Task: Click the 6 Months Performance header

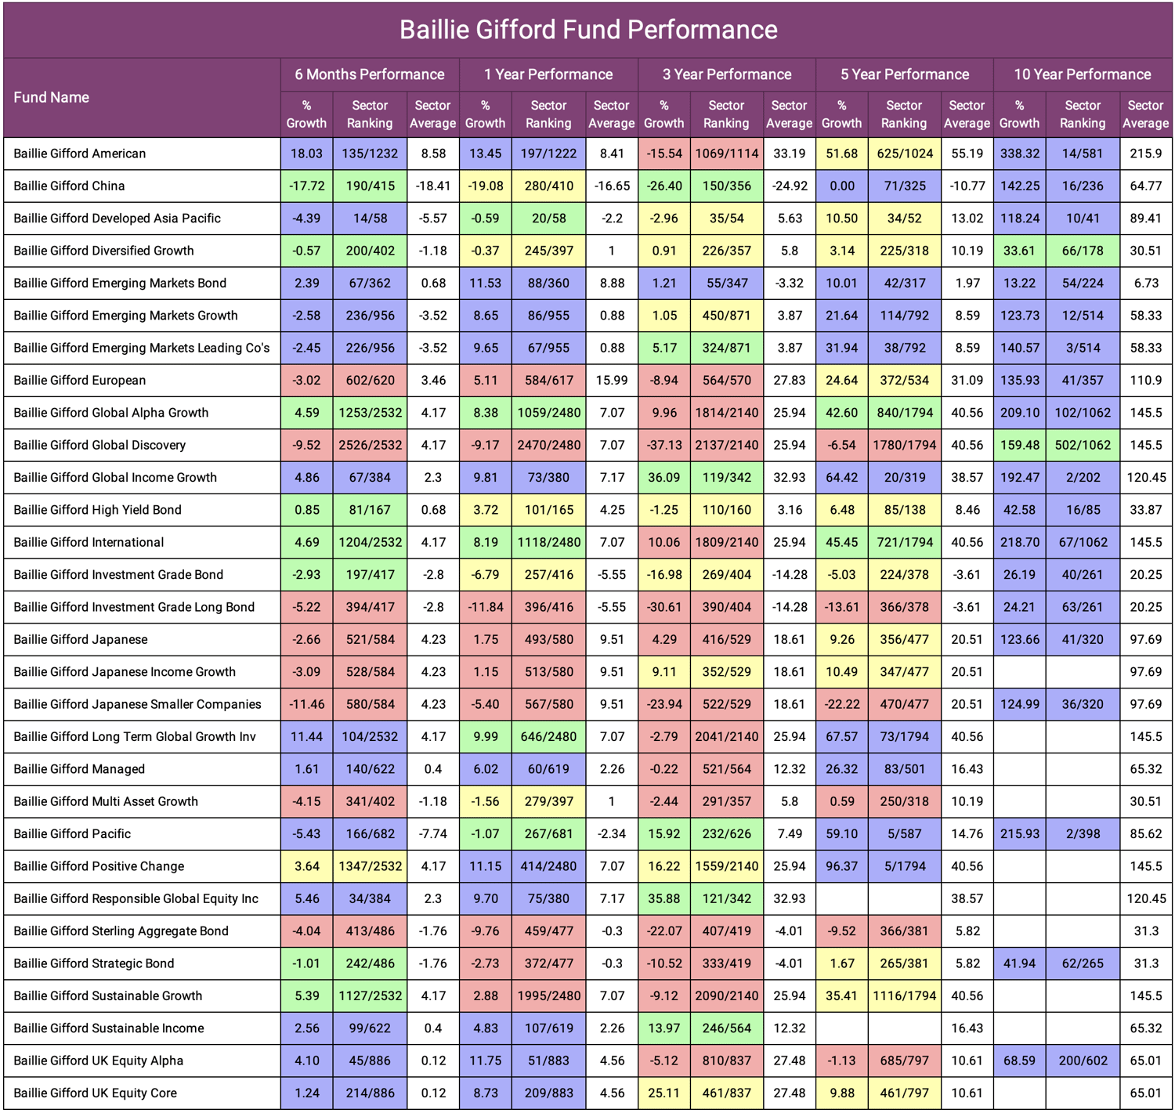Action: click(370, 74)
